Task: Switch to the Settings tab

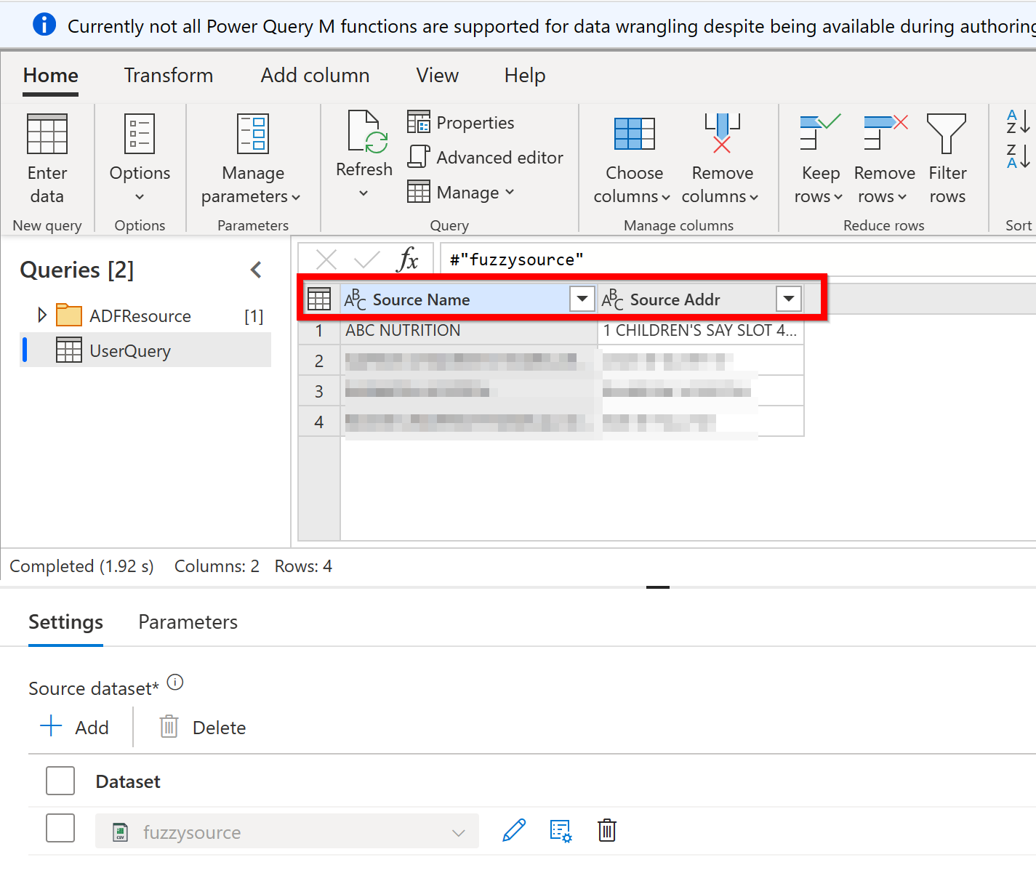Action: point(65,622)
